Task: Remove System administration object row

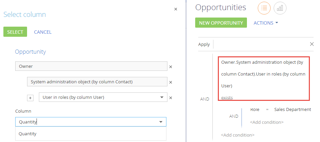Action: [171, 82]
